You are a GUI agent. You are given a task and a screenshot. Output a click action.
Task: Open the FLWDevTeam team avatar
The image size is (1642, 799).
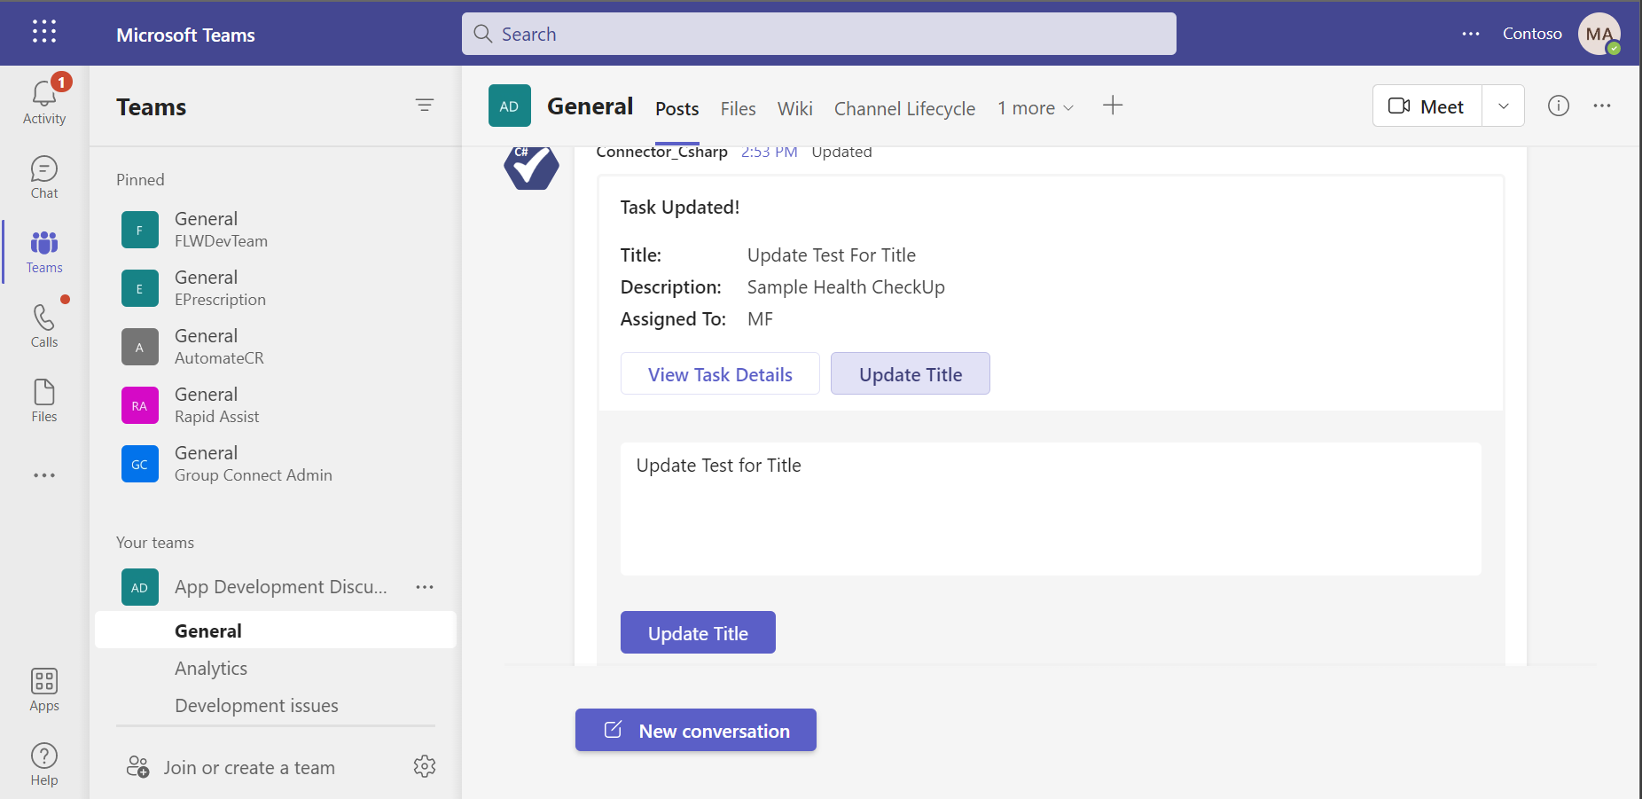140,230
